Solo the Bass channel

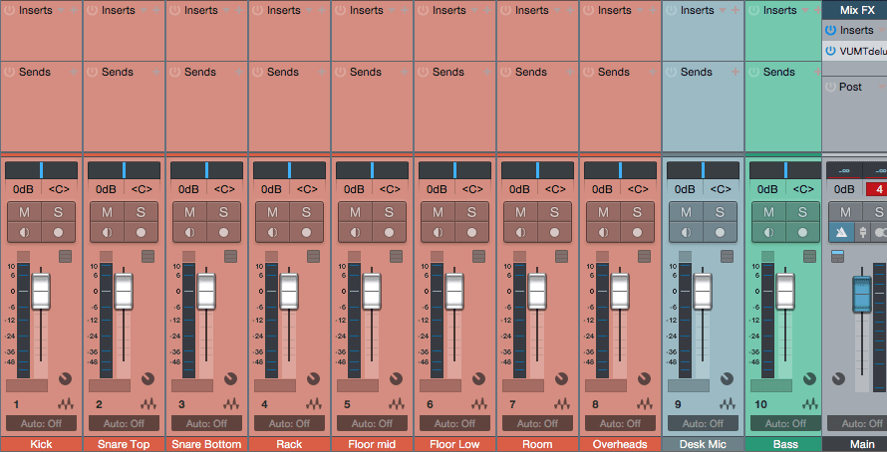tap(802, 212)
